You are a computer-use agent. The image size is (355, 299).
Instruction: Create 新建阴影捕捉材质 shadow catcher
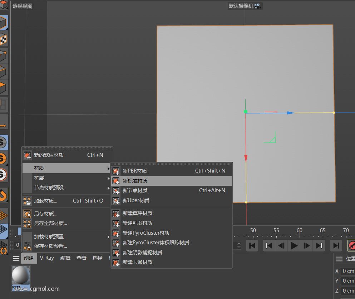tap(171, 253)
